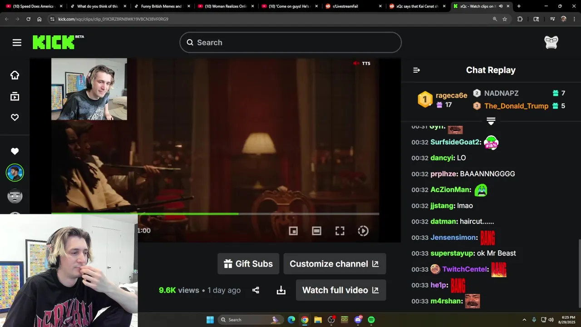Viewport: 581px width, 327px height.
Task: Switch to Speed Does America tab
Action: point(34,6)
